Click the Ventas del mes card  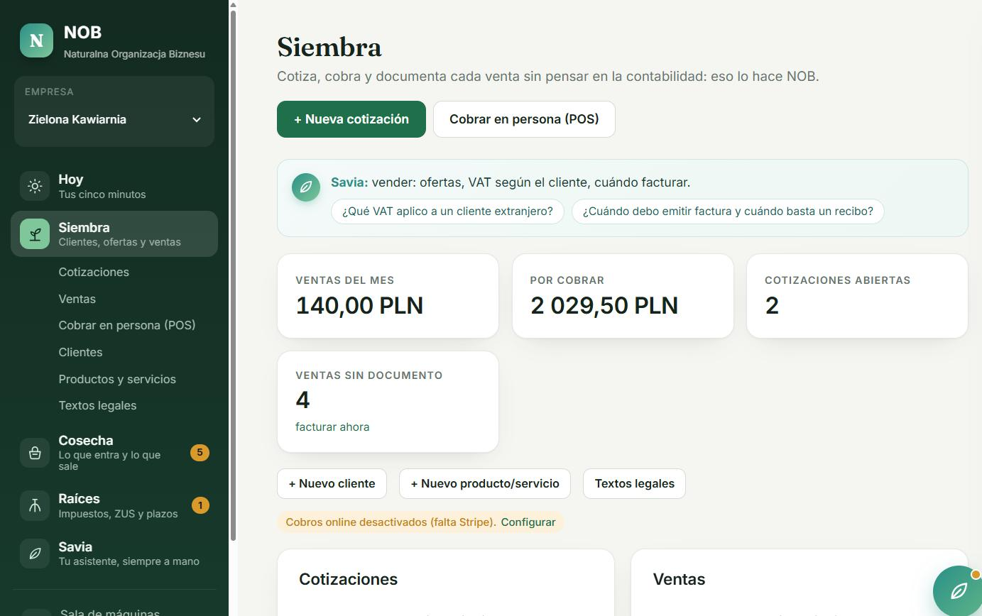pos(388,296)
